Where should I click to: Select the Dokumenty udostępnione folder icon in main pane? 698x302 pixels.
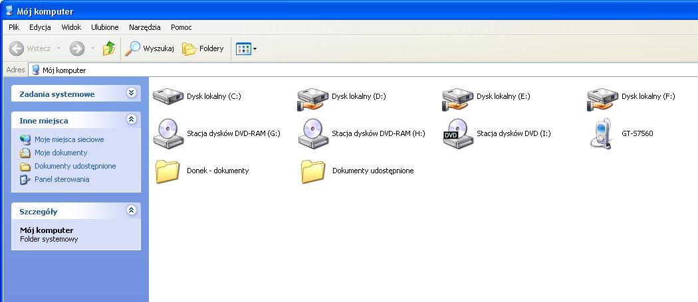(x=313, y=171)
